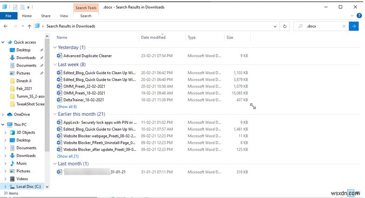Screen dimensions: 365x198
Task: Refresh the search results location
Action: (x=285, y=26)
